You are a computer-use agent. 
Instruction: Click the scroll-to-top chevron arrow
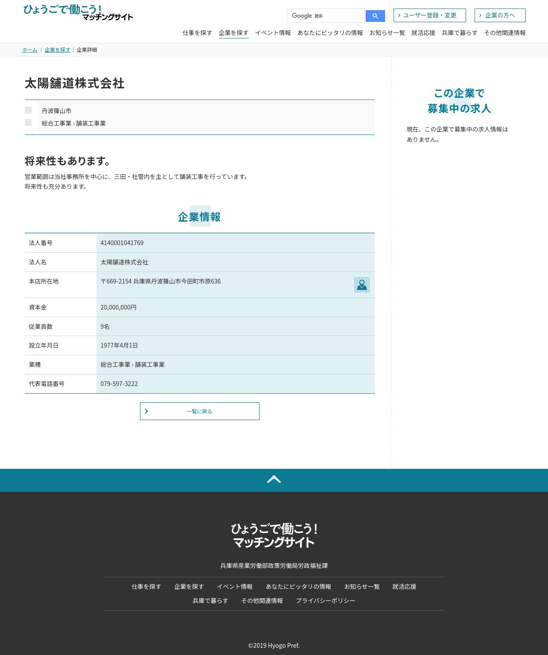click(x=274, y=480)
